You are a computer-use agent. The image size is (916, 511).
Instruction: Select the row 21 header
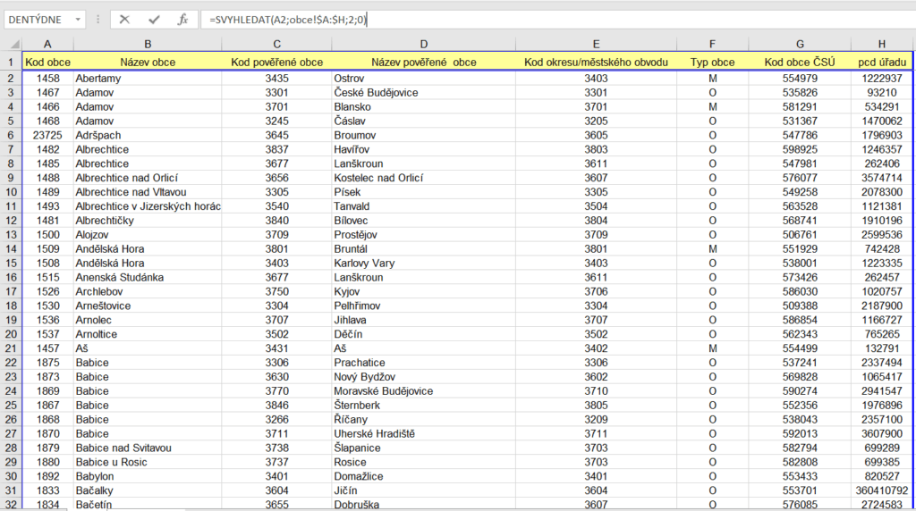11,348
